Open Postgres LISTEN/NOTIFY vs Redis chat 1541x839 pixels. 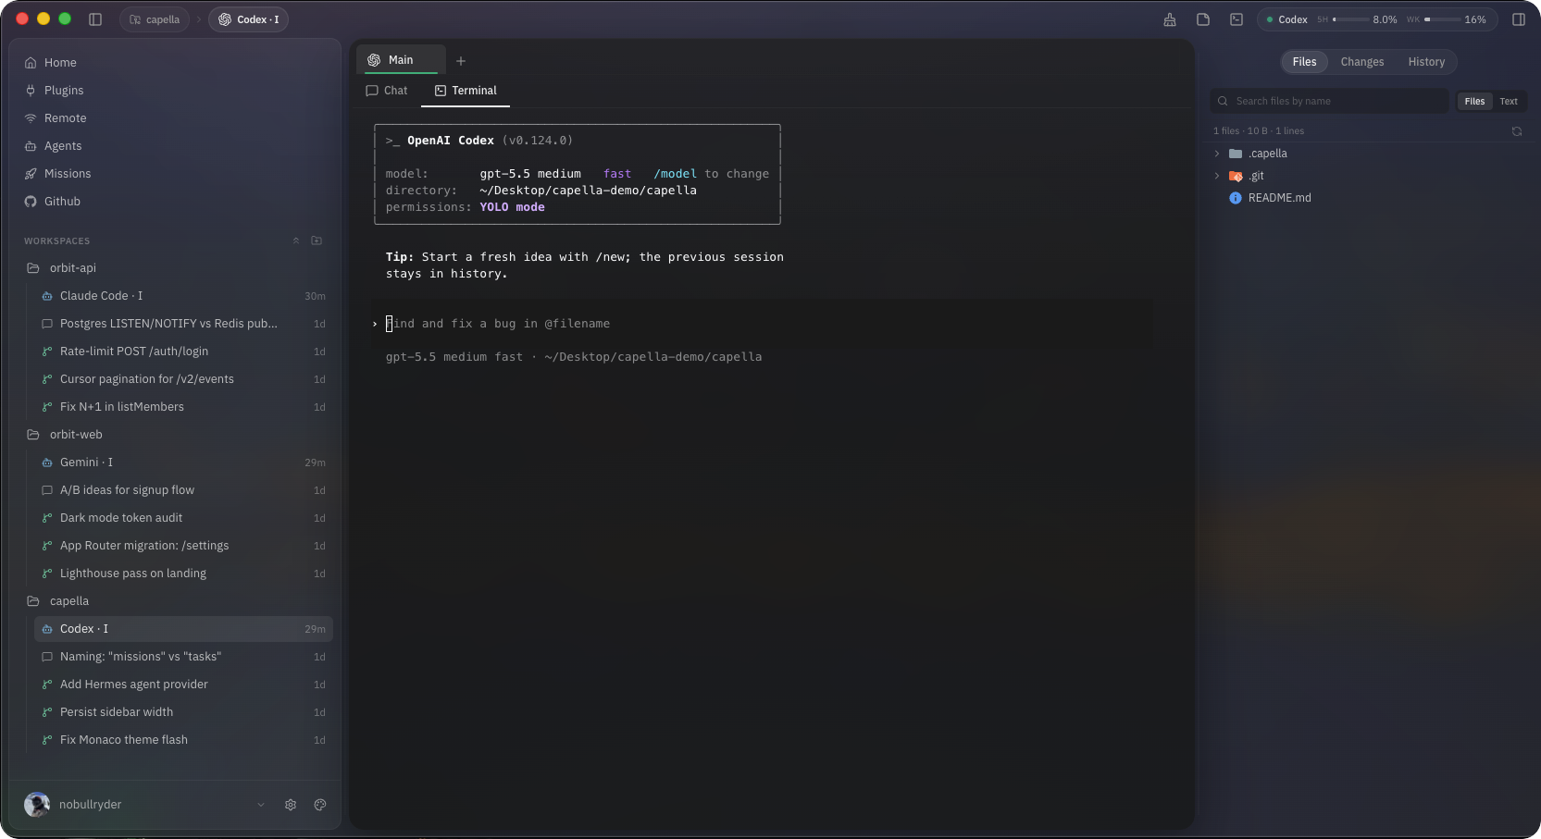[x=183, y=324]
